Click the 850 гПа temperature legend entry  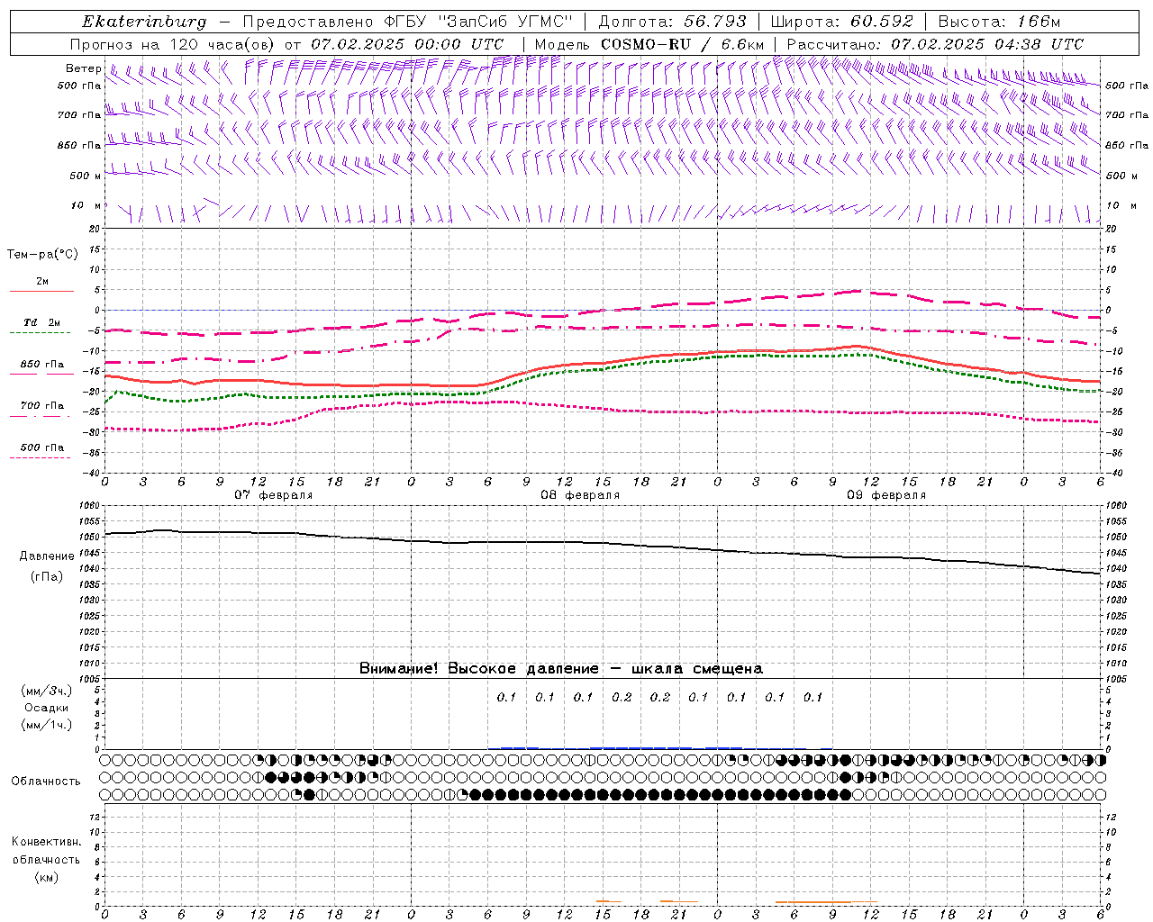(x=42, y=365)
